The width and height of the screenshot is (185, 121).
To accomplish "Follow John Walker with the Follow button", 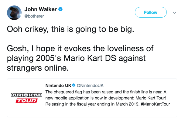I will click(x=151, y=12).
